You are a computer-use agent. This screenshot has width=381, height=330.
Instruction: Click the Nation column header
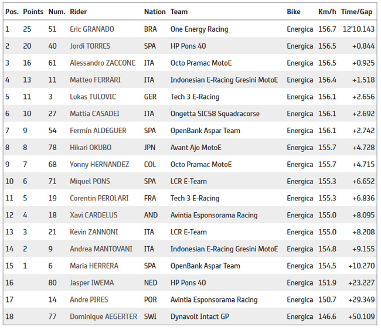pyautogui.click(x=155, y=12)
